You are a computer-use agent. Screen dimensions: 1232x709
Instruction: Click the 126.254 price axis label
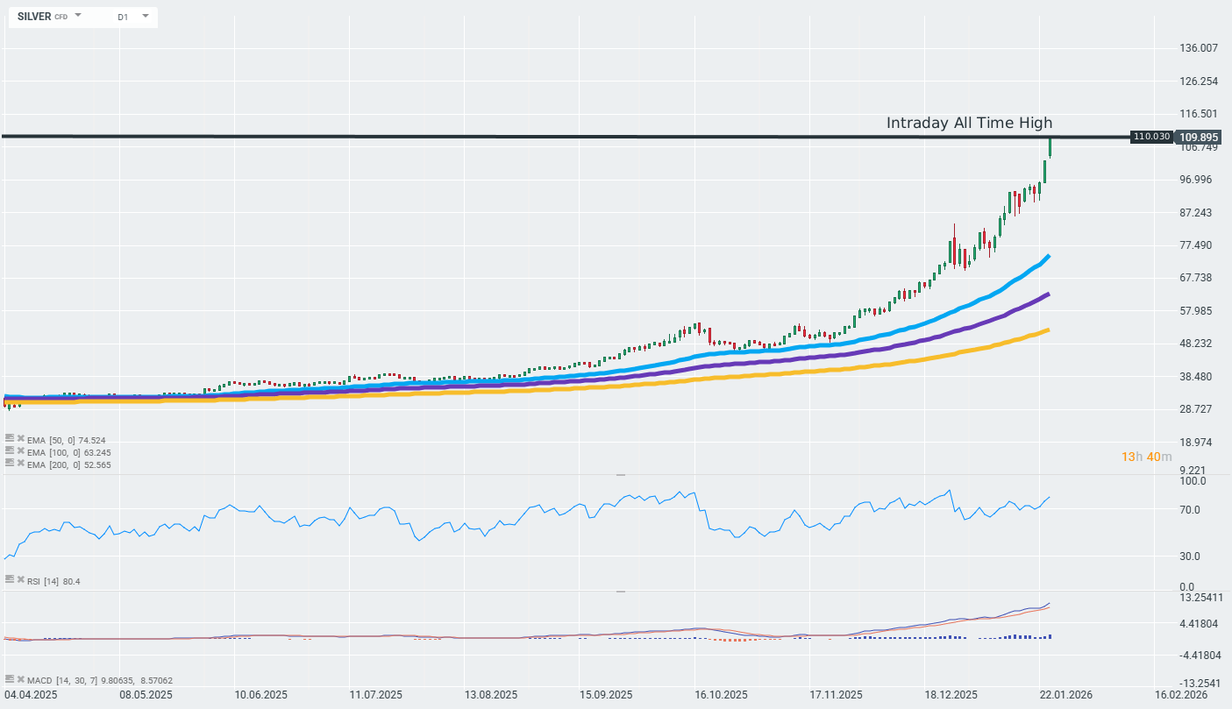pyautogui.click(x=1200, y=82)
